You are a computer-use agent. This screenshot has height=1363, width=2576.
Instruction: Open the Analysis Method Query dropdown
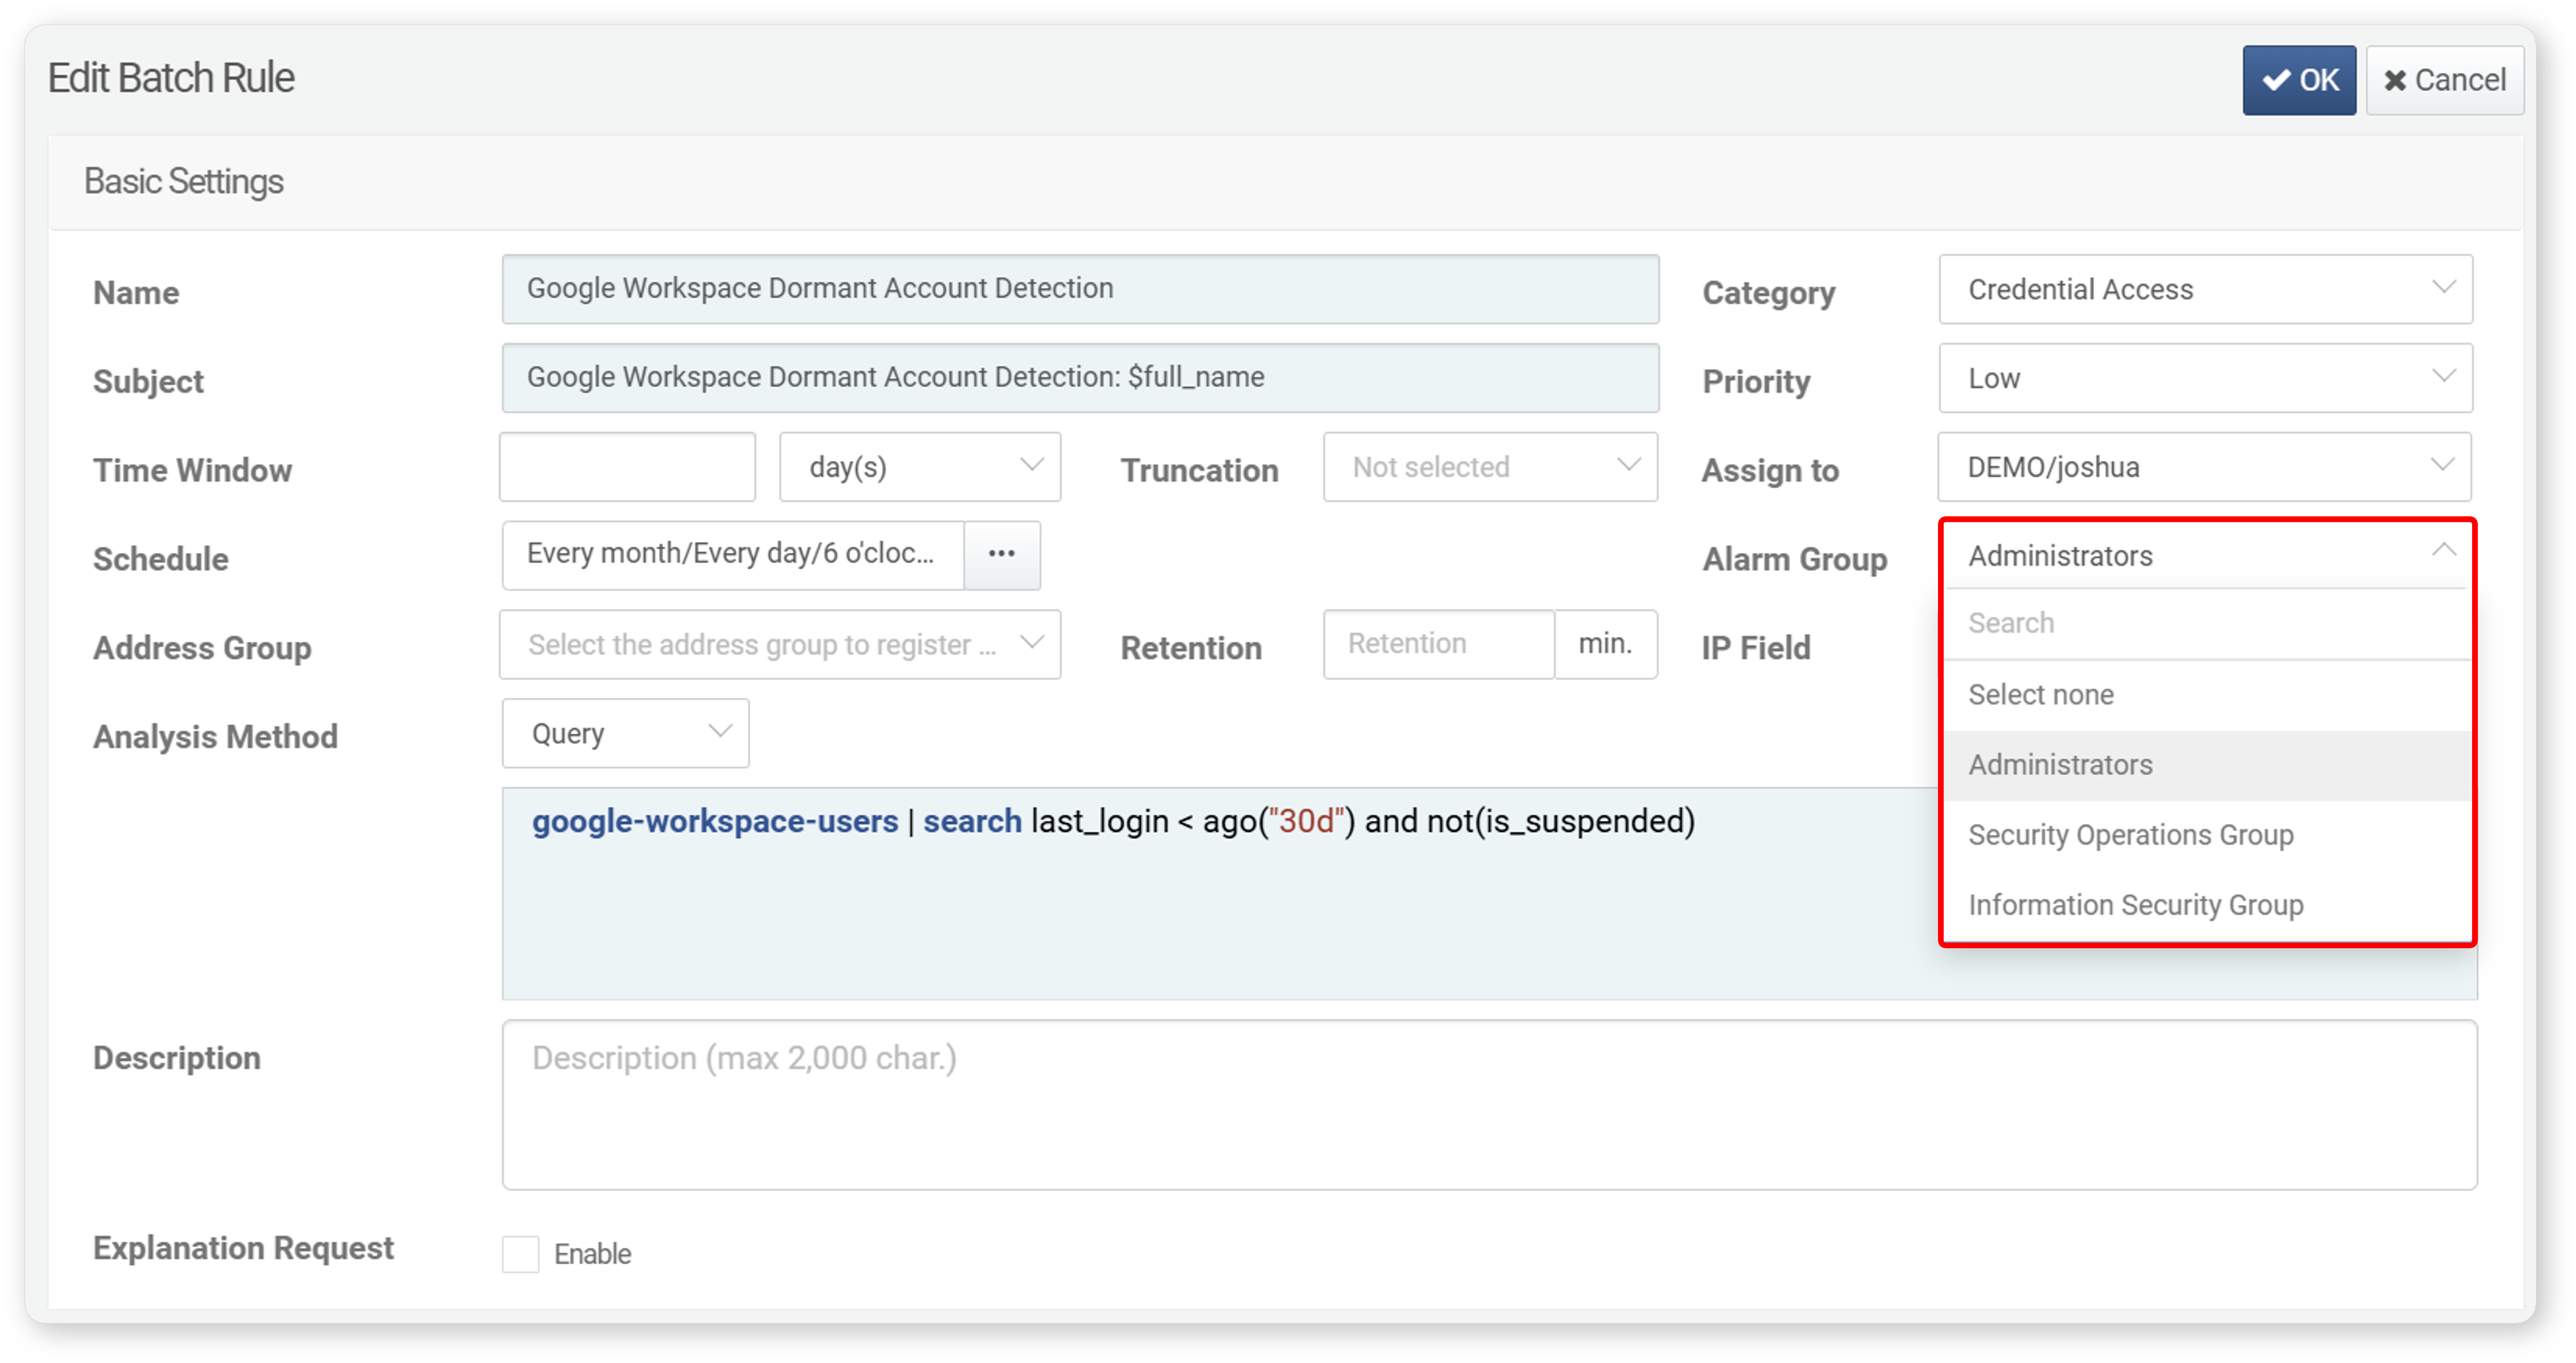[x=625, y=733]
